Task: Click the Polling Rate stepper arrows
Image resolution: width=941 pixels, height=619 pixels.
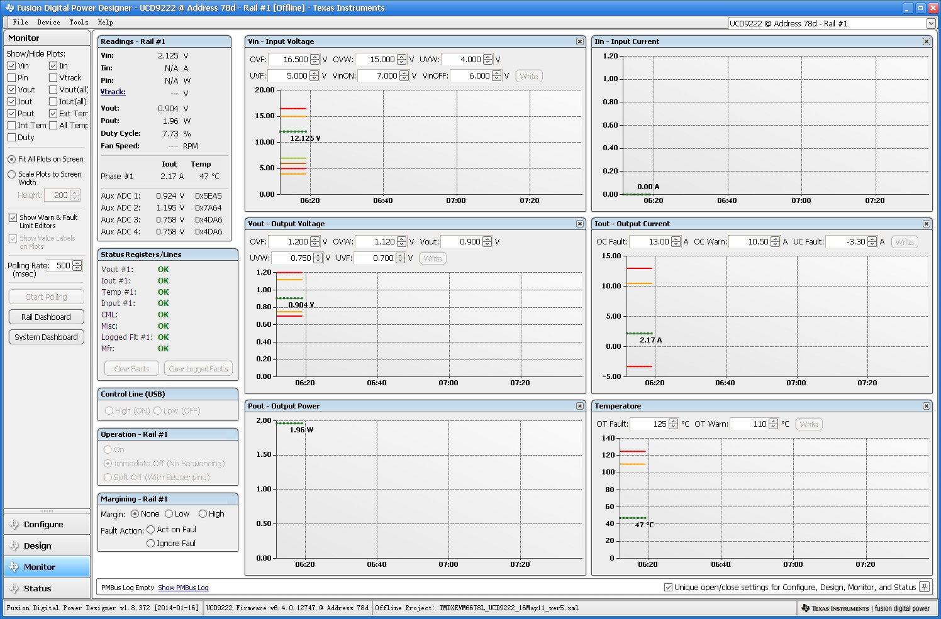Action: coord(77,266)
